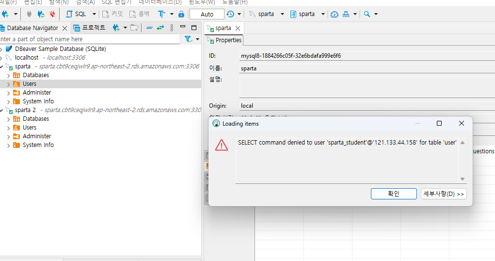Click the connection ID field
This screenshot has width=495, height=261.
(x=367, y=56)
